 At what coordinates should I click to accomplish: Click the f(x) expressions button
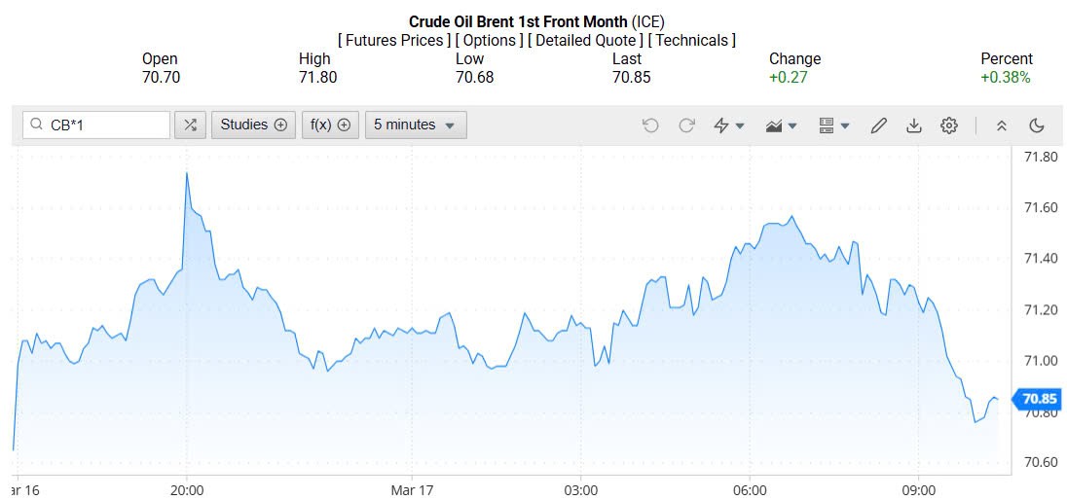330,125
